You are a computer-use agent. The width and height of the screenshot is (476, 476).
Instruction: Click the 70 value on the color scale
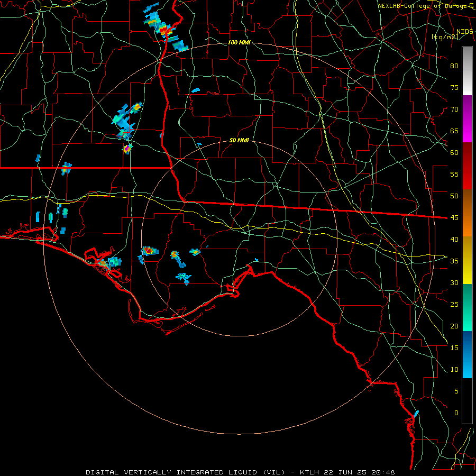click(x=454, y=109)
